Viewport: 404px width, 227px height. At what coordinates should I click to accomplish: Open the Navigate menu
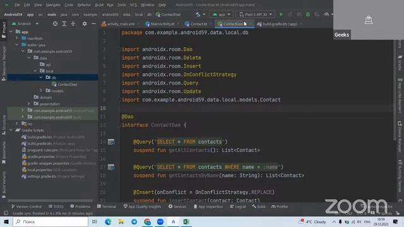[53, 5]
